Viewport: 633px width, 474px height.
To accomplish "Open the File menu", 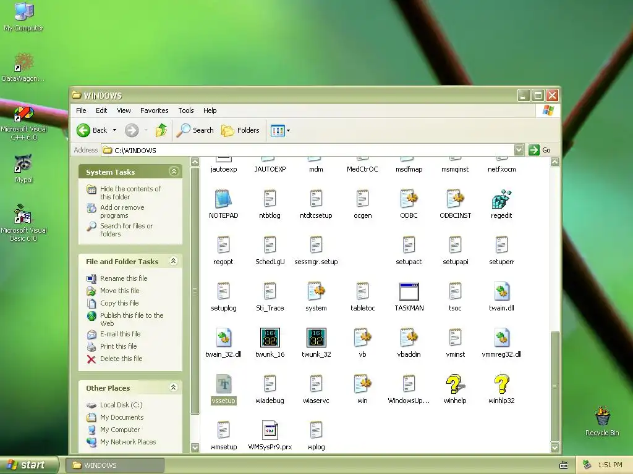I will (x=81, y=110).
